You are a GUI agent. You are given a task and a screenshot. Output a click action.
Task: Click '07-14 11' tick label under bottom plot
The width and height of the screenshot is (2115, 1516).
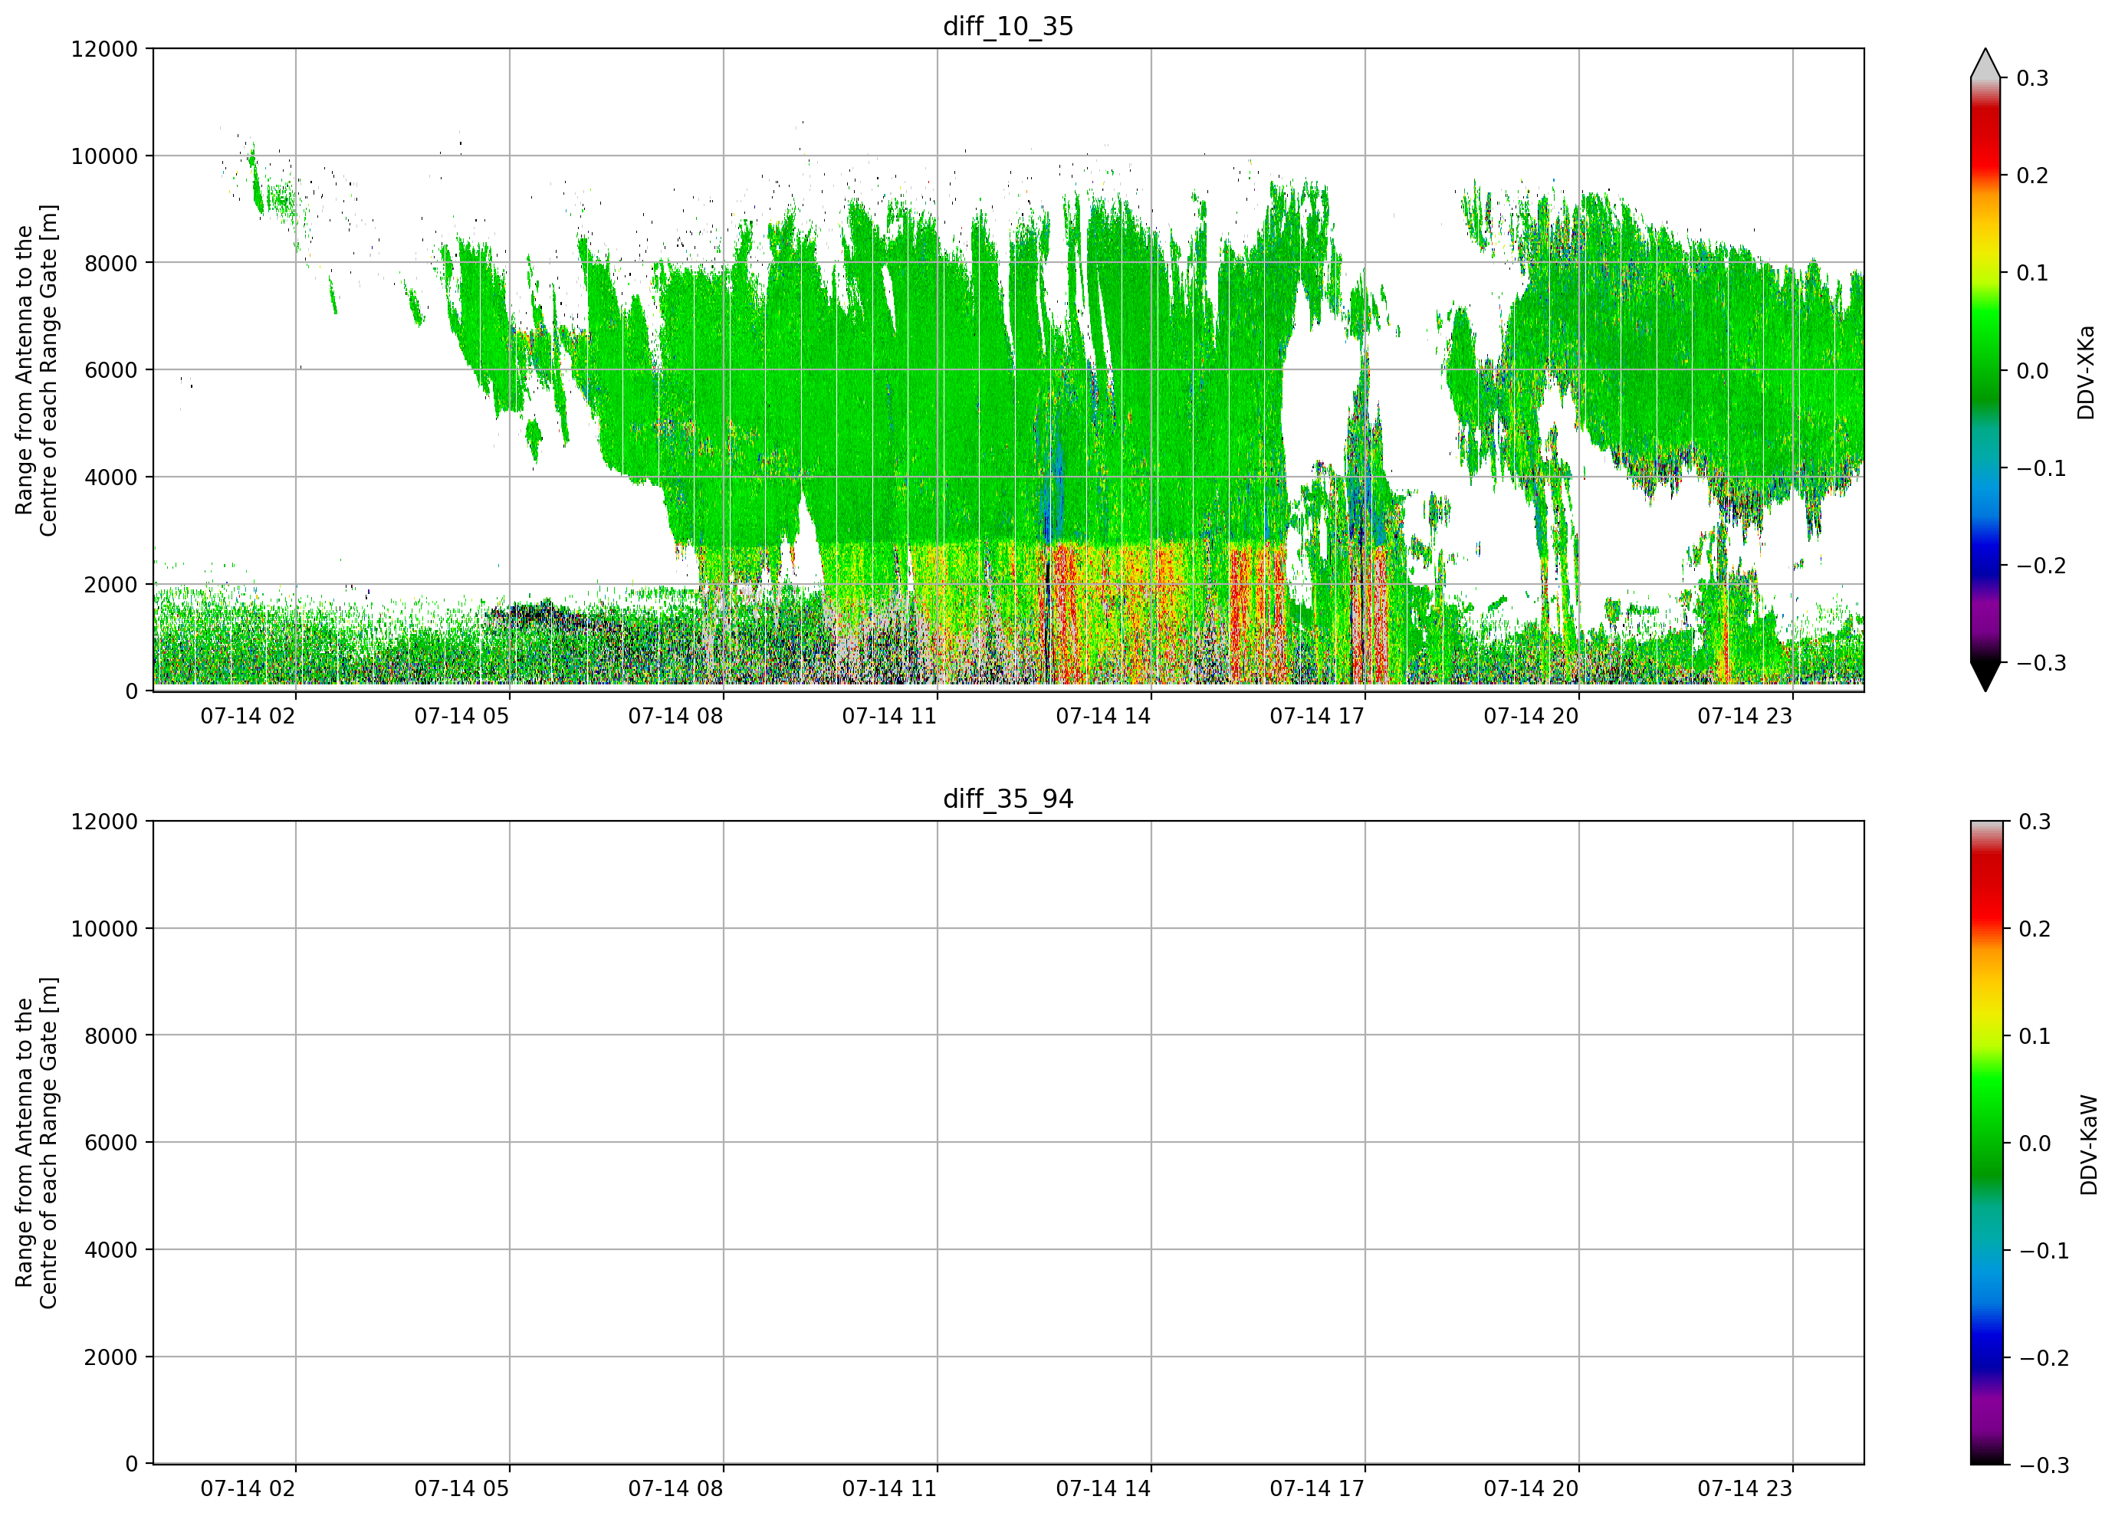click(890, 1489)
